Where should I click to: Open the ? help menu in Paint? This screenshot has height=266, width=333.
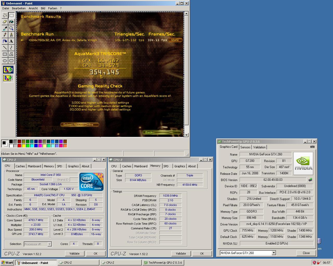(61, 8)
